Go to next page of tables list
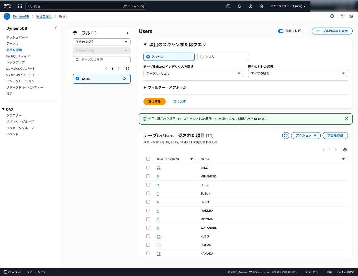358x276 pixels. (119, 68)
